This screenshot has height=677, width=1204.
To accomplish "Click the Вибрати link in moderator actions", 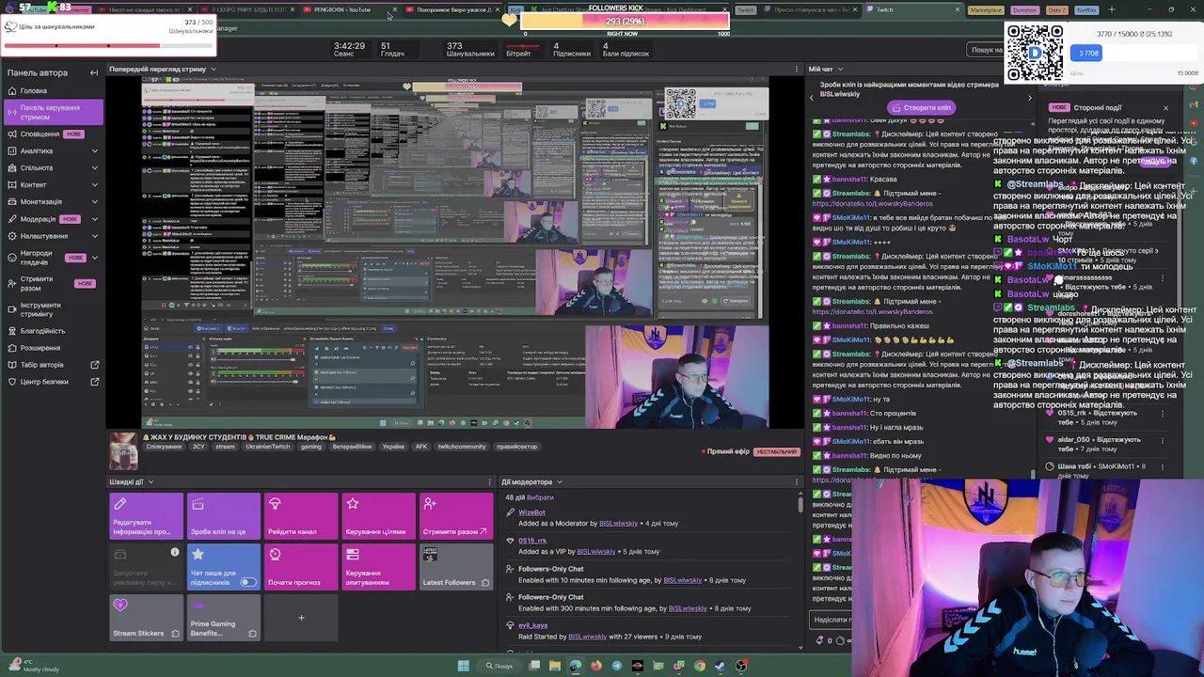I will (540, 497).
